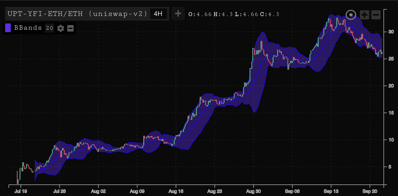Image resolution: width=398 pixels, height=196 pixels.
Task: Click the Sep 20 date label
Action: (x=369, y=191)
